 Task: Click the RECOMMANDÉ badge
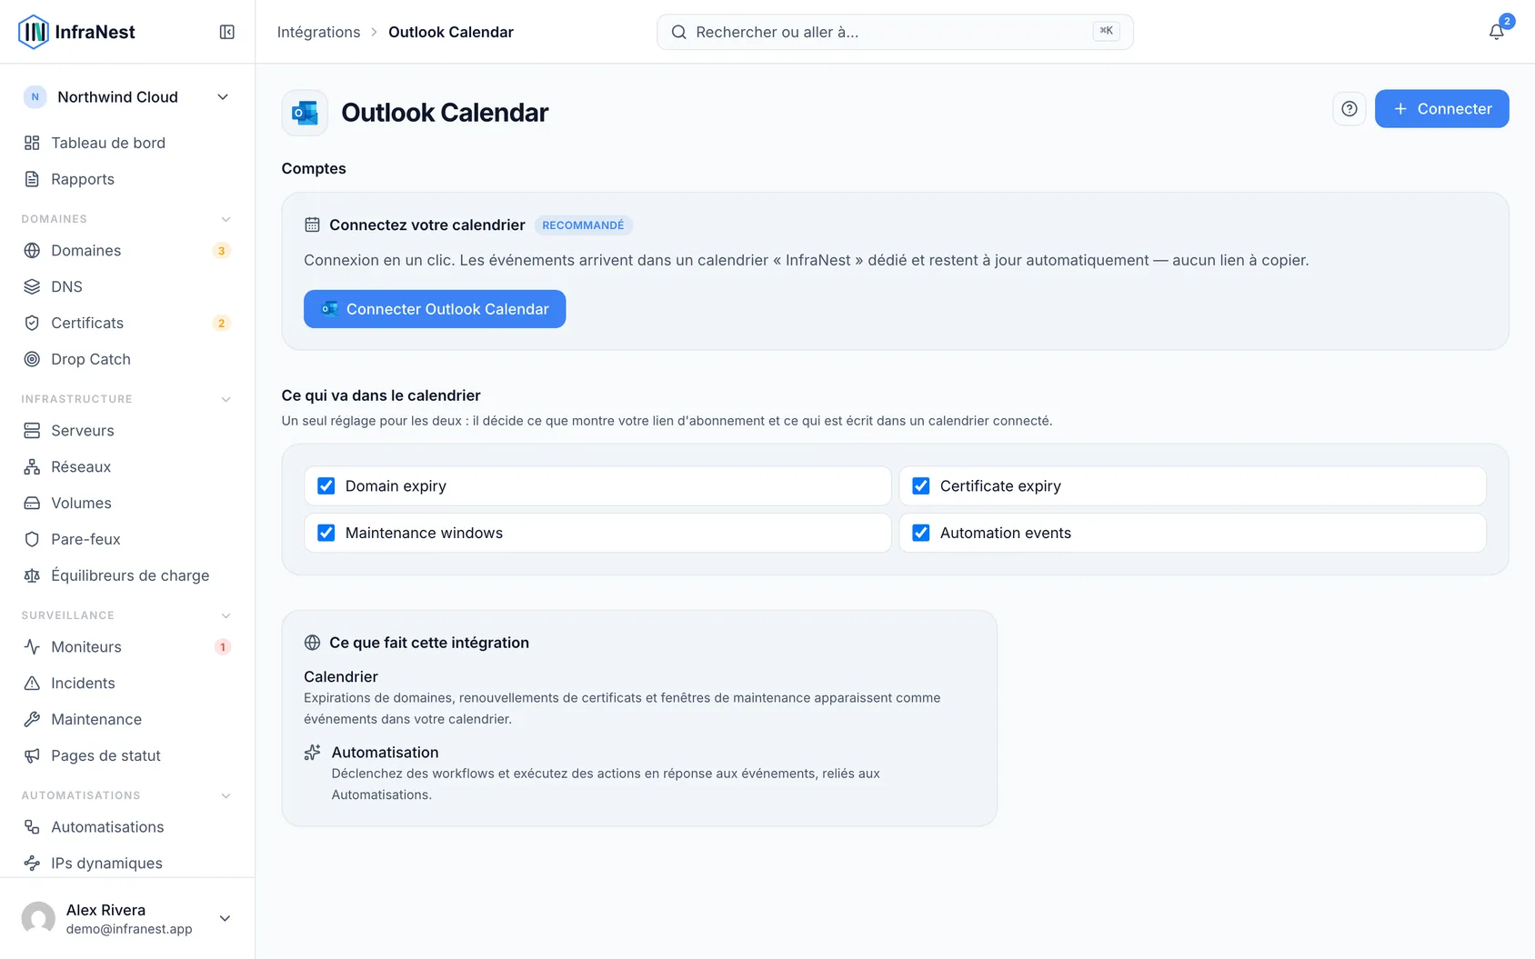pos(583,225)
